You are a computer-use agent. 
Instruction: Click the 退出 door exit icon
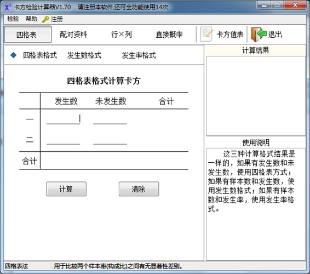point(259,34)
